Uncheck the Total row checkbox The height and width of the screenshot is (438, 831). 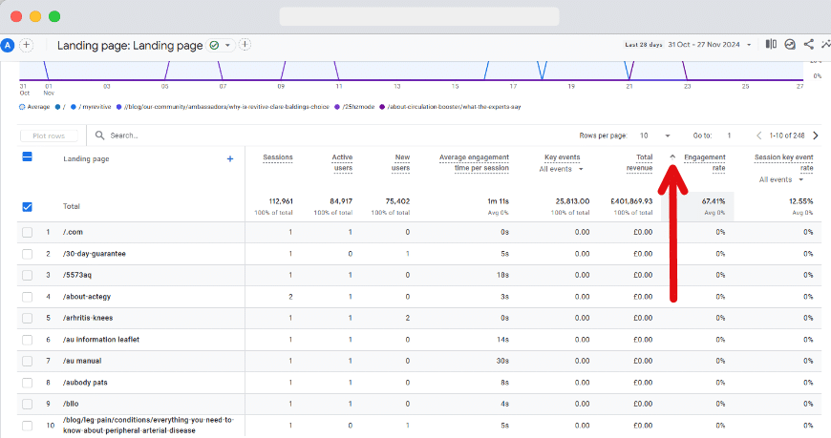[x=27, y=206]
